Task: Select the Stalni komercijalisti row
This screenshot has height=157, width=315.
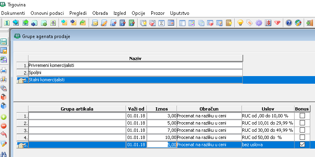Action: [135, 80]
